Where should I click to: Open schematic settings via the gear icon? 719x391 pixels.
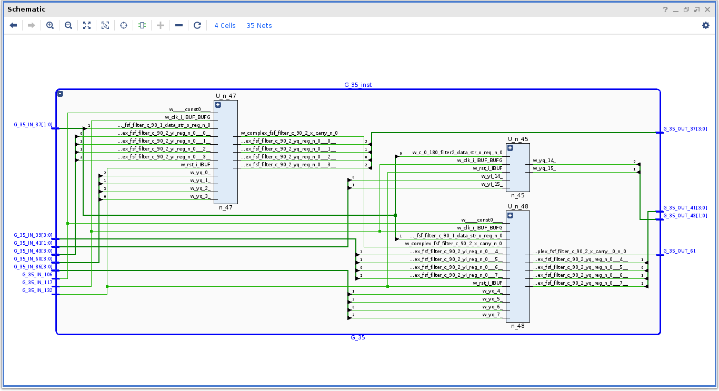click(x=706, y=25)
